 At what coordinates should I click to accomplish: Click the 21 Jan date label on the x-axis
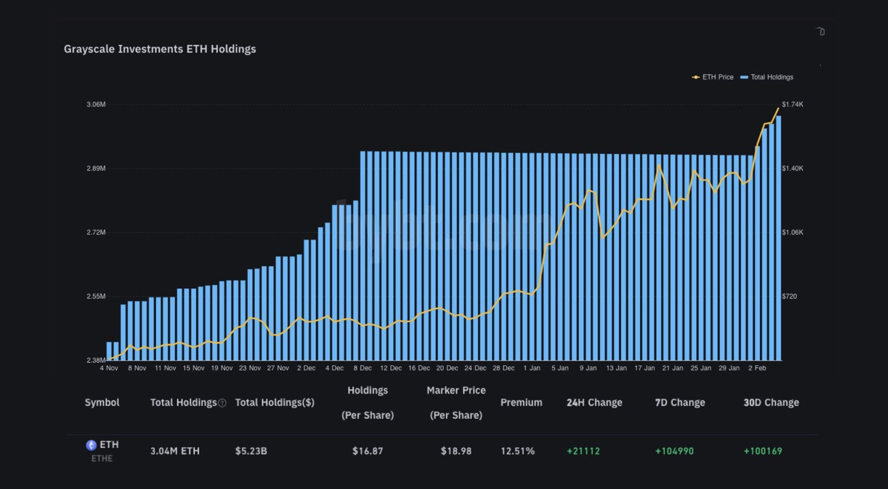click(x=673, y=368)
